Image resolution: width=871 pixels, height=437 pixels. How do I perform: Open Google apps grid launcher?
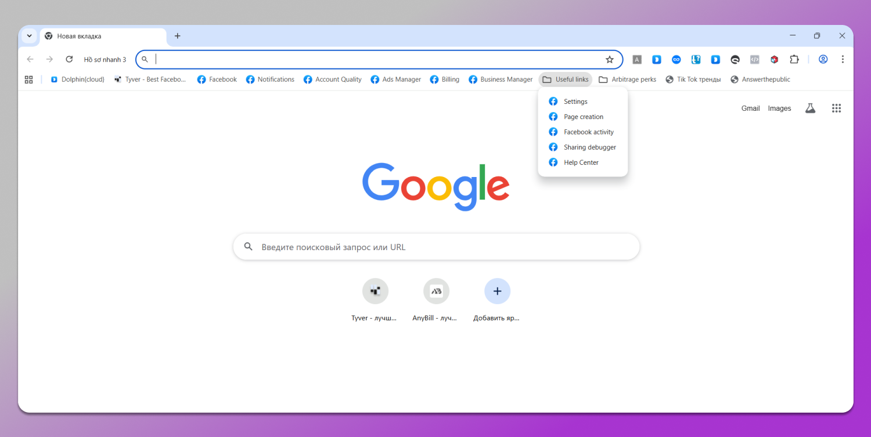[x=836, y=108]
